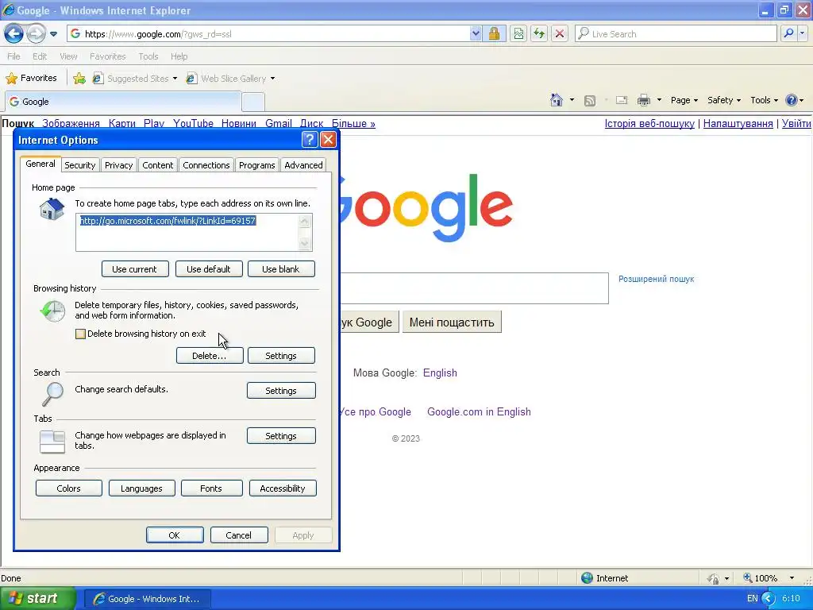This screenshot has height=610, width=813.
Task: Click the Home icon in command bar
Action: point(557,100)
